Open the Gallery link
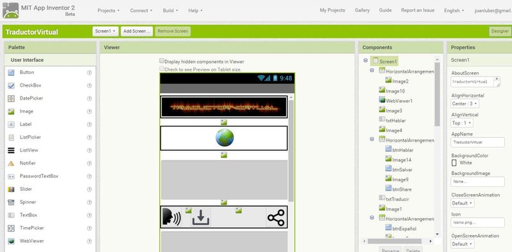 click(362, 10)
